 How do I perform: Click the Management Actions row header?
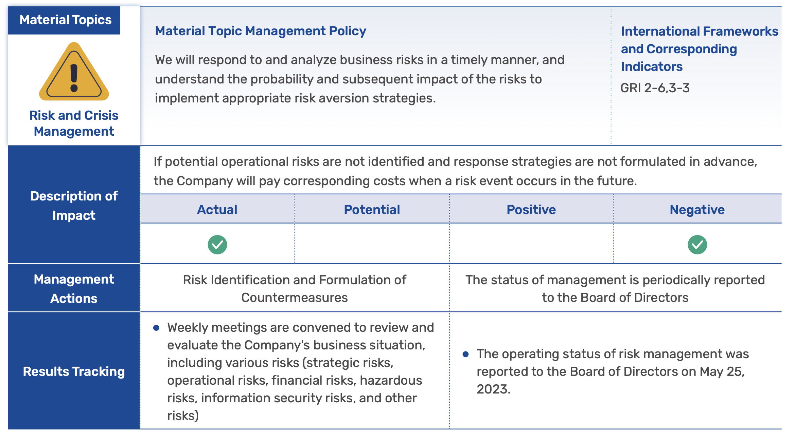[74, 288]
